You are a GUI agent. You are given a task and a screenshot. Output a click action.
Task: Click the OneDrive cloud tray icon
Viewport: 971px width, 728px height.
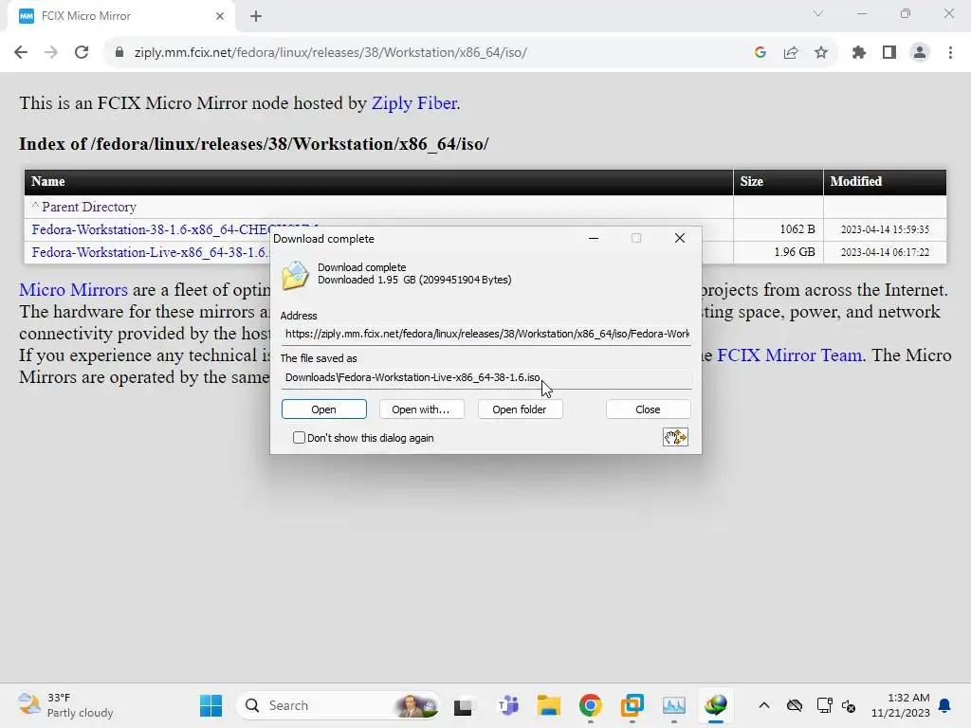pos(795,705)
